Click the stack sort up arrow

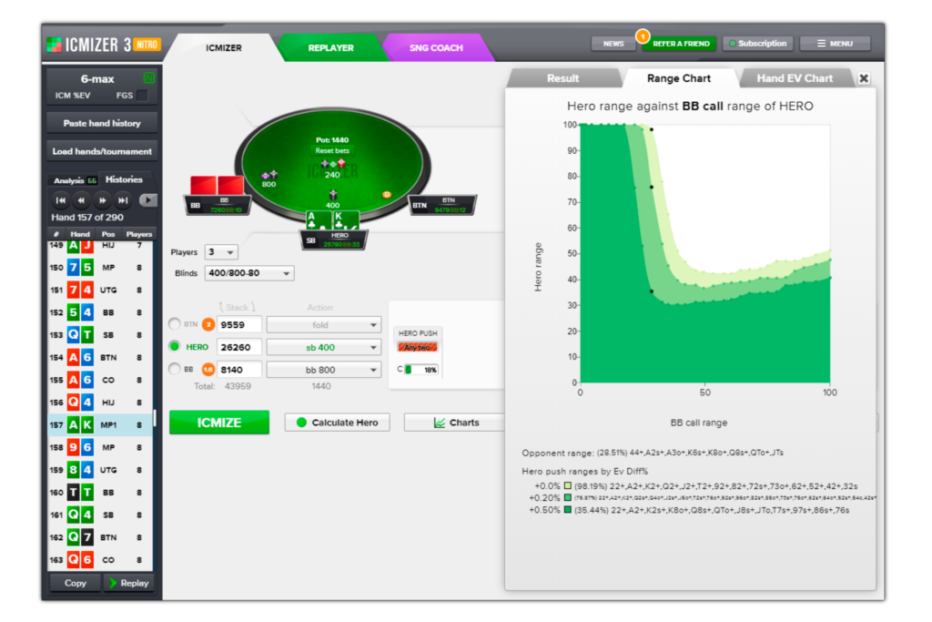(221, 307)
